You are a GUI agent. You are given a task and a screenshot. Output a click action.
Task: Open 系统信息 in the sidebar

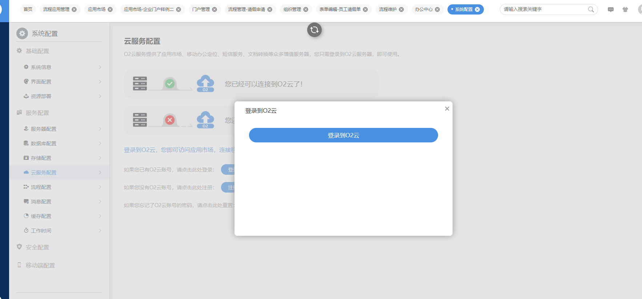(x=59, y=67)
